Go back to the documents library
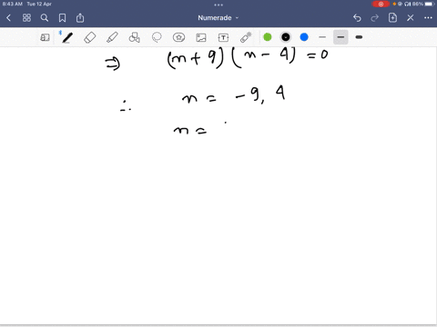This screenshot has height=327, width=437. [x=8, y=18]
